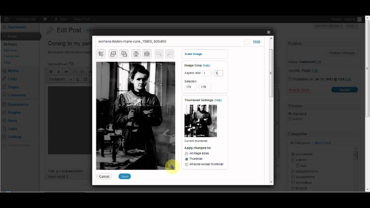Toggle Underline in post editor toolbar
This screenshot has width=370, height=208.
point(78,79)
